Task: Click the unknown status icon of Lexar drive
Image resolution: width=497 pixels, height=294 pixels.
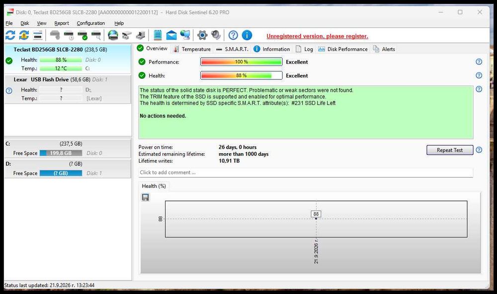Action: 9,91
